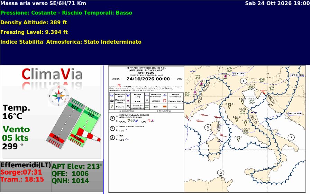Click zone 3 circle west of Corsica
Image resolution: width=310 pixels, height=194 pixels.
208,127
